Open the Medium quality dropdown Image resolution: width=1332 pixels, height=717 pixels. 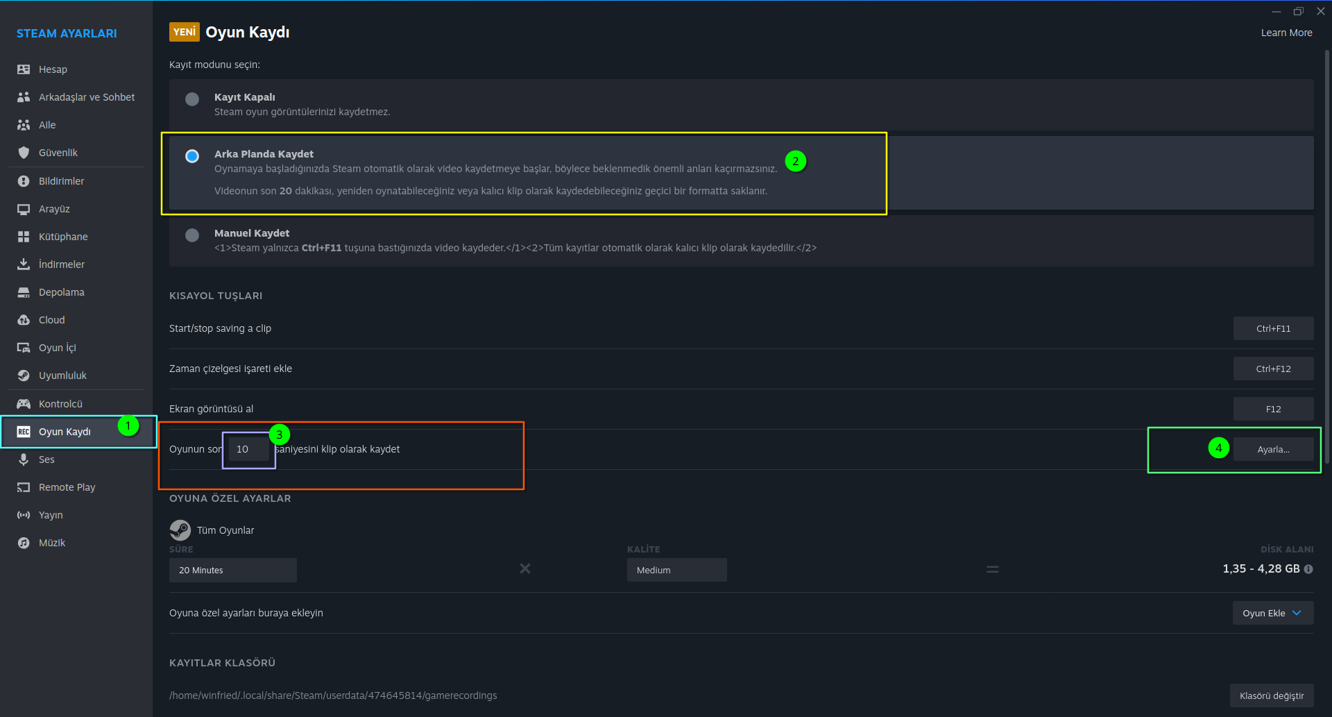(677, 570)
